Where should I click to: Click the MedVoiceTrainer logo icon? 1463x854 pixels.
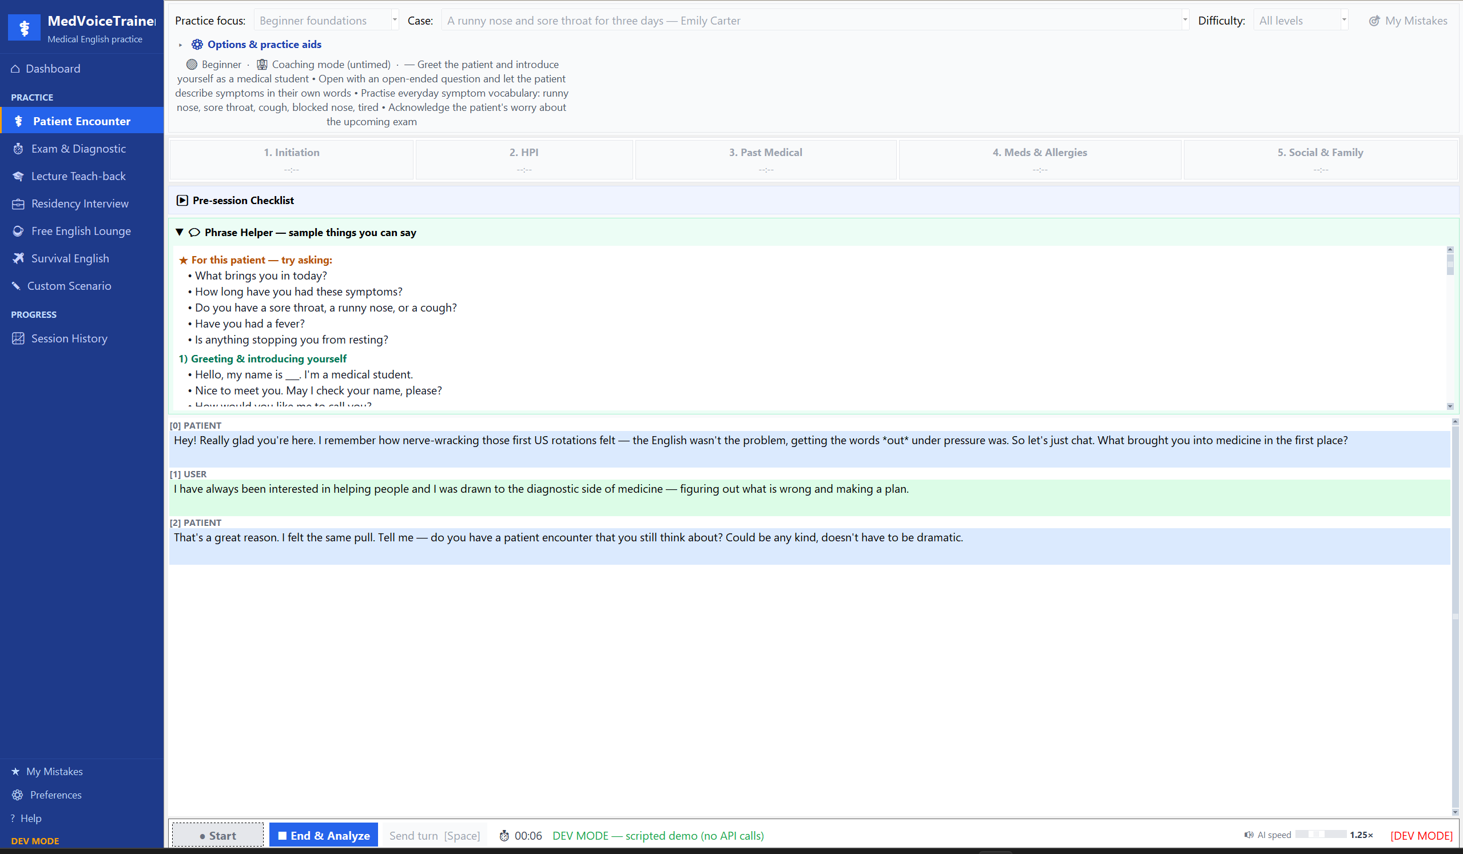pos(24,27)
